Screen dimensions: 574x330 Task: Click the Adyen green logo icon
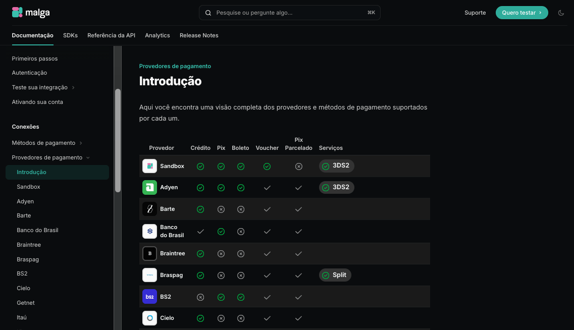(x=150, y=187)
